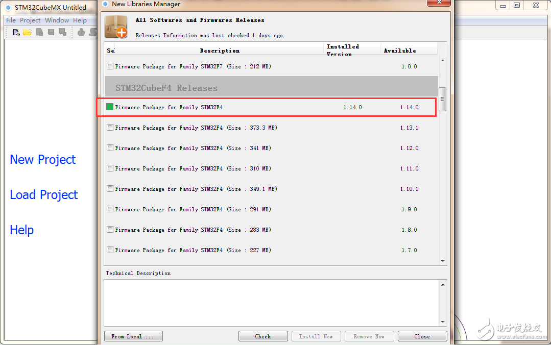Viewport: 551px width, 345px height.
Task: Click the Check button
Action: coord(263,336)
